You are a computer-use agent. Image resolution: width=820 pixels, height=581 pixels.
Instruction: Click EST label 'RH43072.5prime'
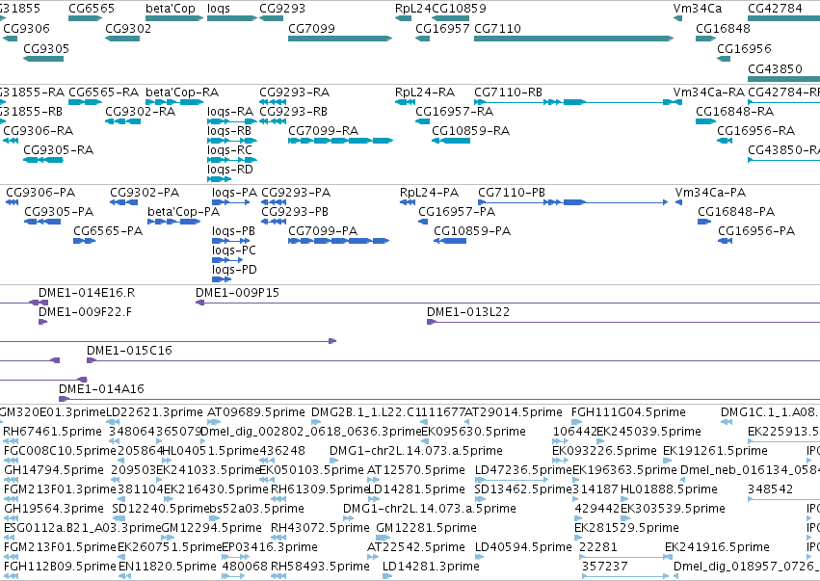point(320,528)
